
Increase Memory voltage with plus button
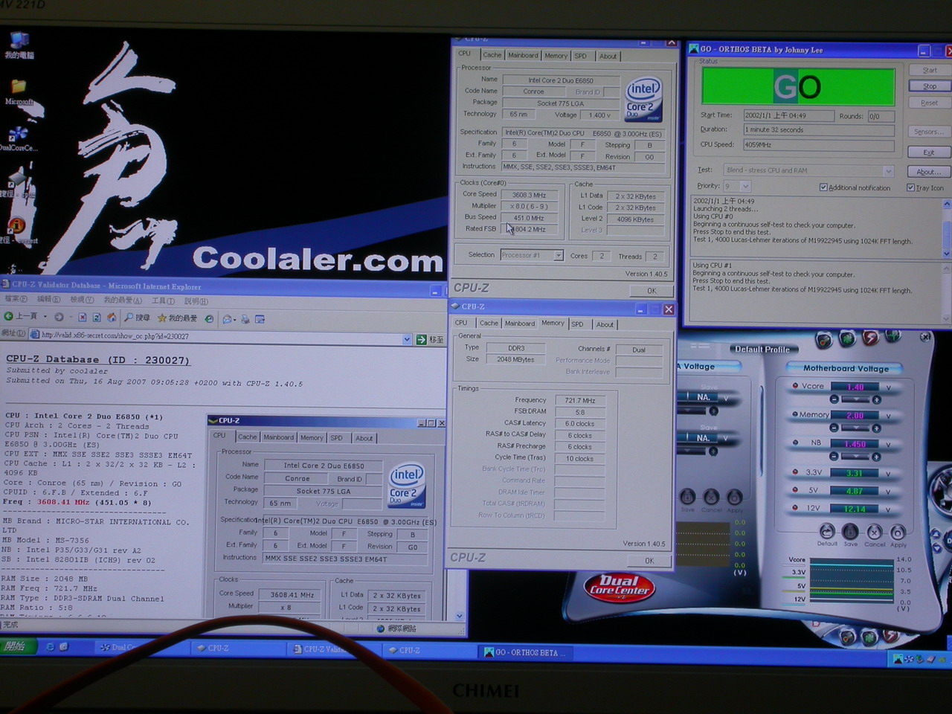tap(877, 428)
